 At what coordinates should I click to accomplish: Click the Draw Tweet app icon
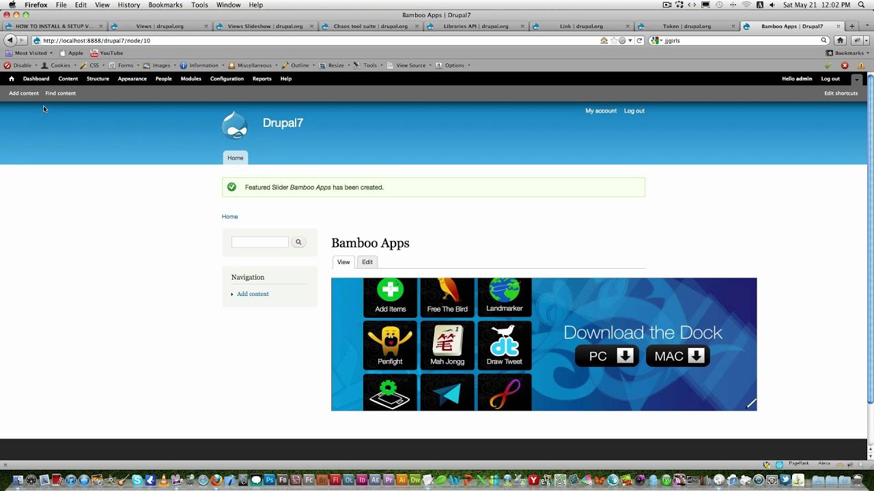(x=505, y=346)
